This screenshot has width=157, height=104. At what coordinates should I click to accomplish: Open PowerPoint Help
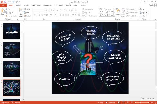142,2
